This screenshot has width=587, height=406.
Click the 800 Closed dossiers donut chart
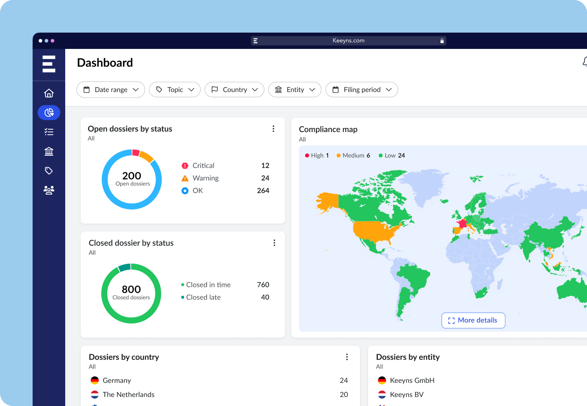tap(131, 293)
